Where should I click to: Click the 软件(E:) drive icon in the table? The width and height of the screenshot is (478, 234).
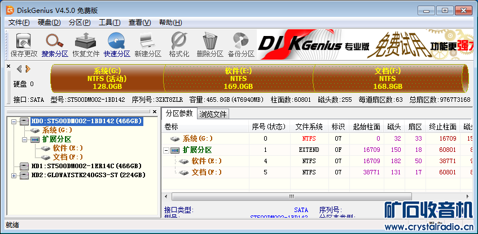pos(184,161)
